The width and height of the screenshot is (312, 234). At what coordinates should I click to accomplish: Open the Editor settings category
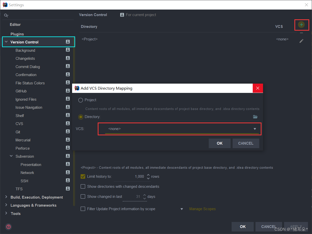coord(15,25)
